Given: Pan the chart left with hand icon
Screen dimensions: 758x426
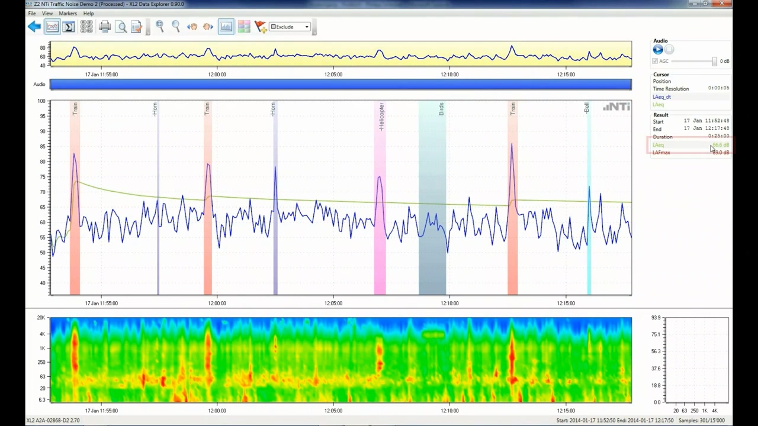Looking at the screenshot, I should (192, 27).
